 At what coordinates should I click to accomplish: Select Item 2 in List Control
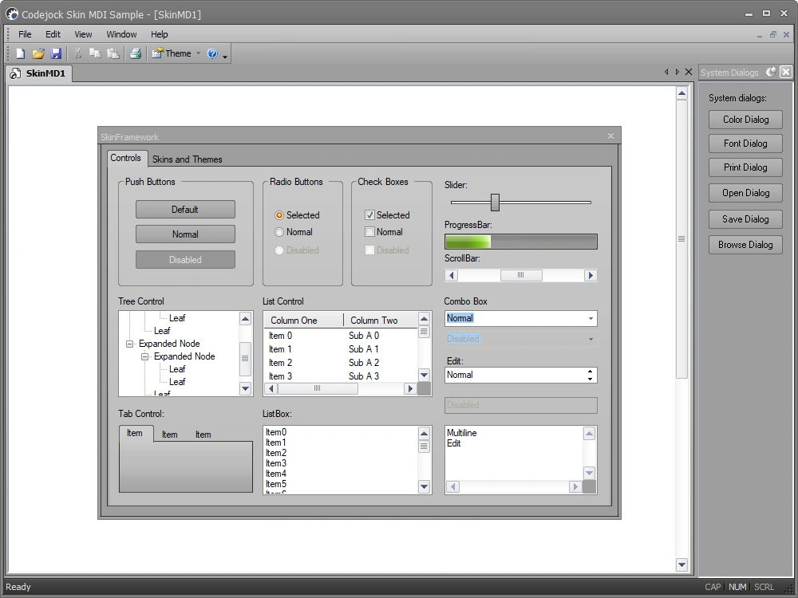(x=280, y=363)
